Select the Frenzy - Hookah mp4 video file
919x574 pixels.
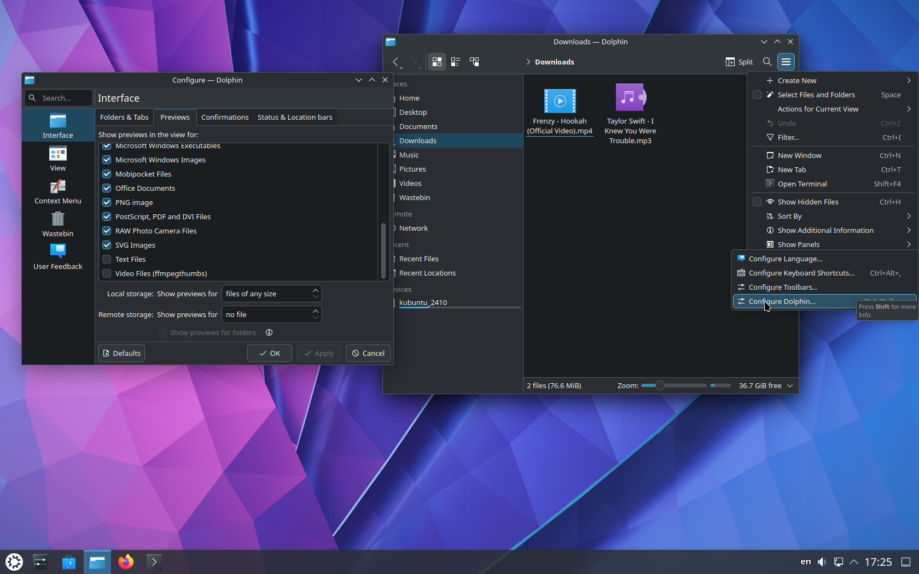tap(560, 112)
